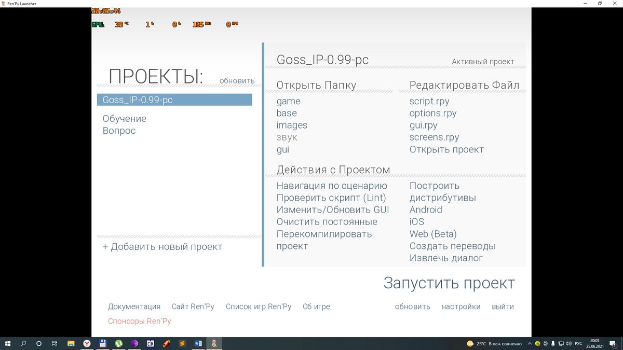This screenshot has height=350, width=623.
Task: Open weather widget showing 25°C
Action: coord(494,344)
